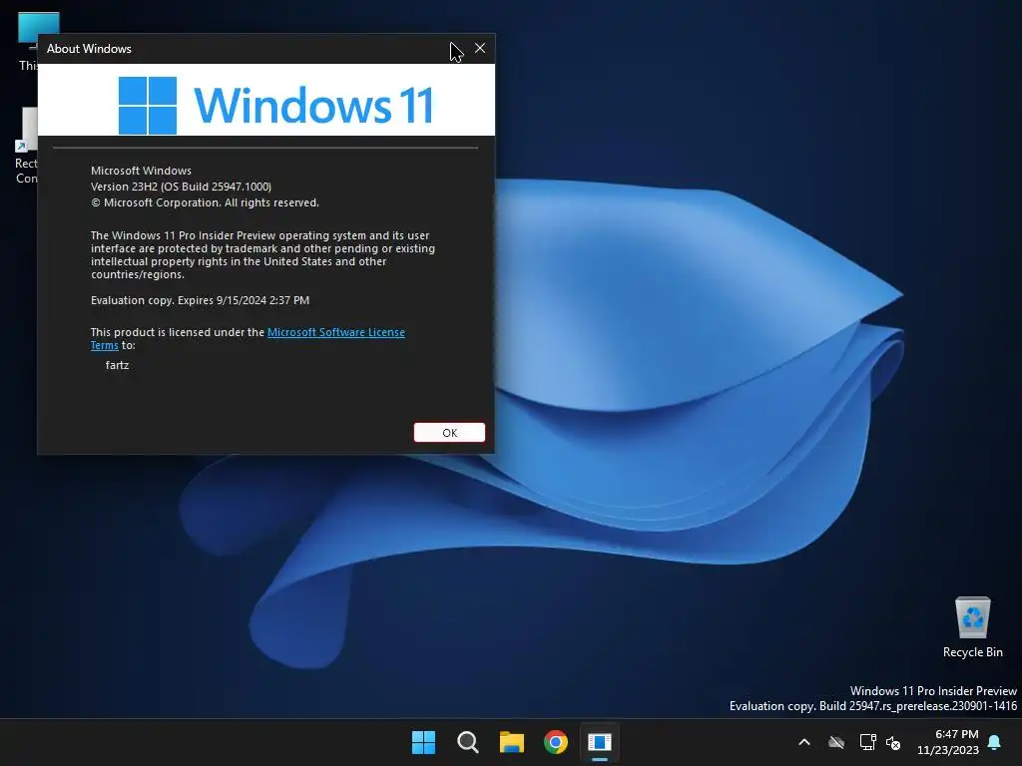Open the OneDrive cloud tray icon

836,742
